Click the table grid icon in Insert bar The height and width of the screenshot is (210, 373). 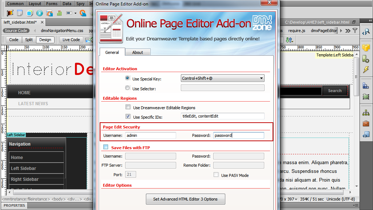[x=20, y=13]
